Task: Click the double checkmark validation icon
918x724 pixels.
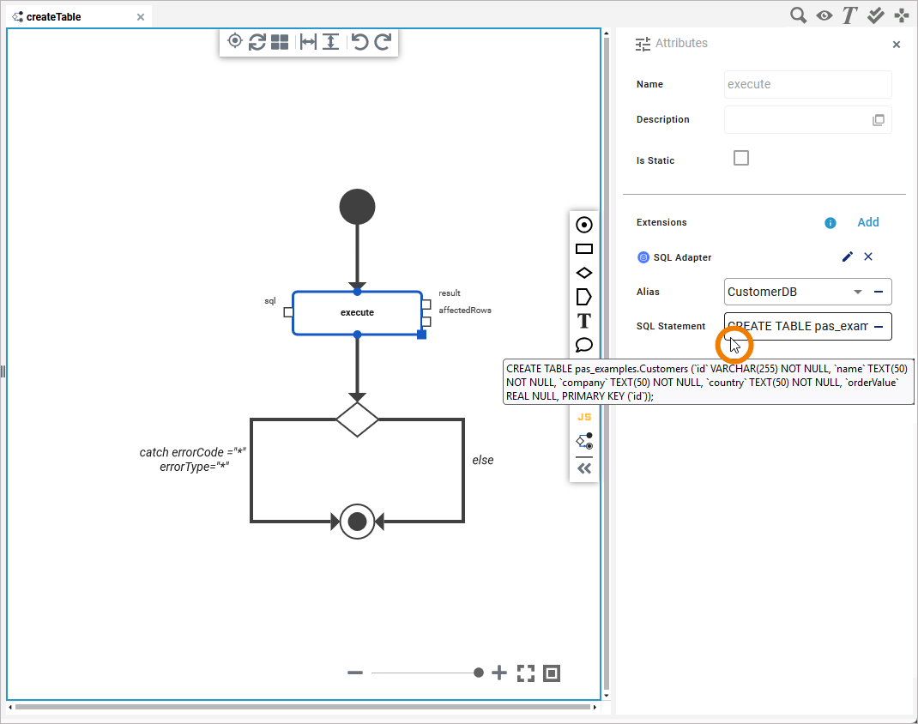Action: (x=876, y=15)
